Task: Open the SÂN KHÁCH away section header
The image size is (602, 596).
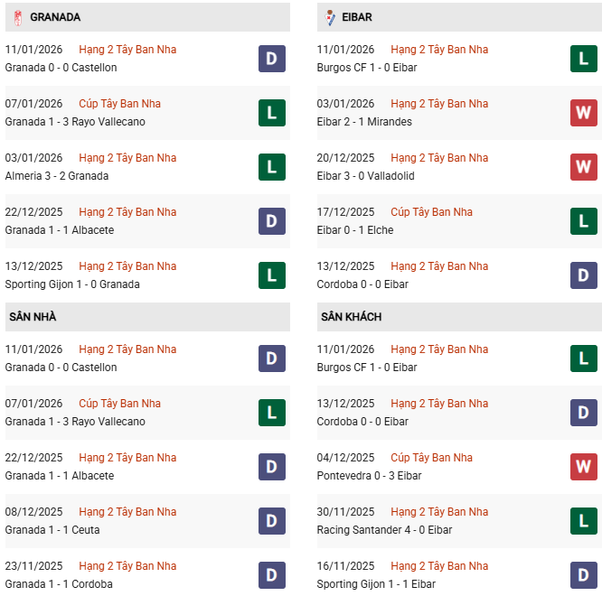Action: (351, 317)
